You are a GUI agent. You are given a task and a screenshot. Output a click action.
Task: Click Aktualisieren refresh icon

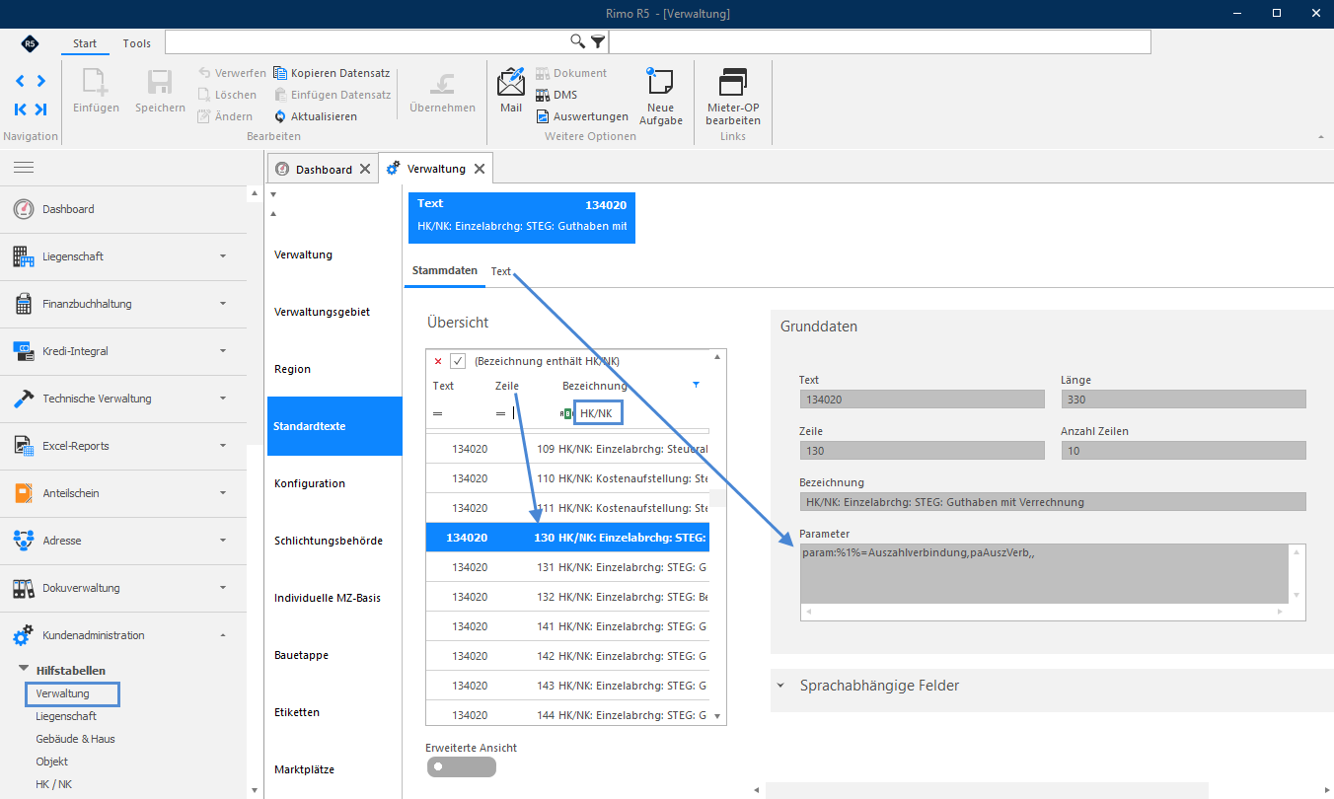click(x=280, y=116)
